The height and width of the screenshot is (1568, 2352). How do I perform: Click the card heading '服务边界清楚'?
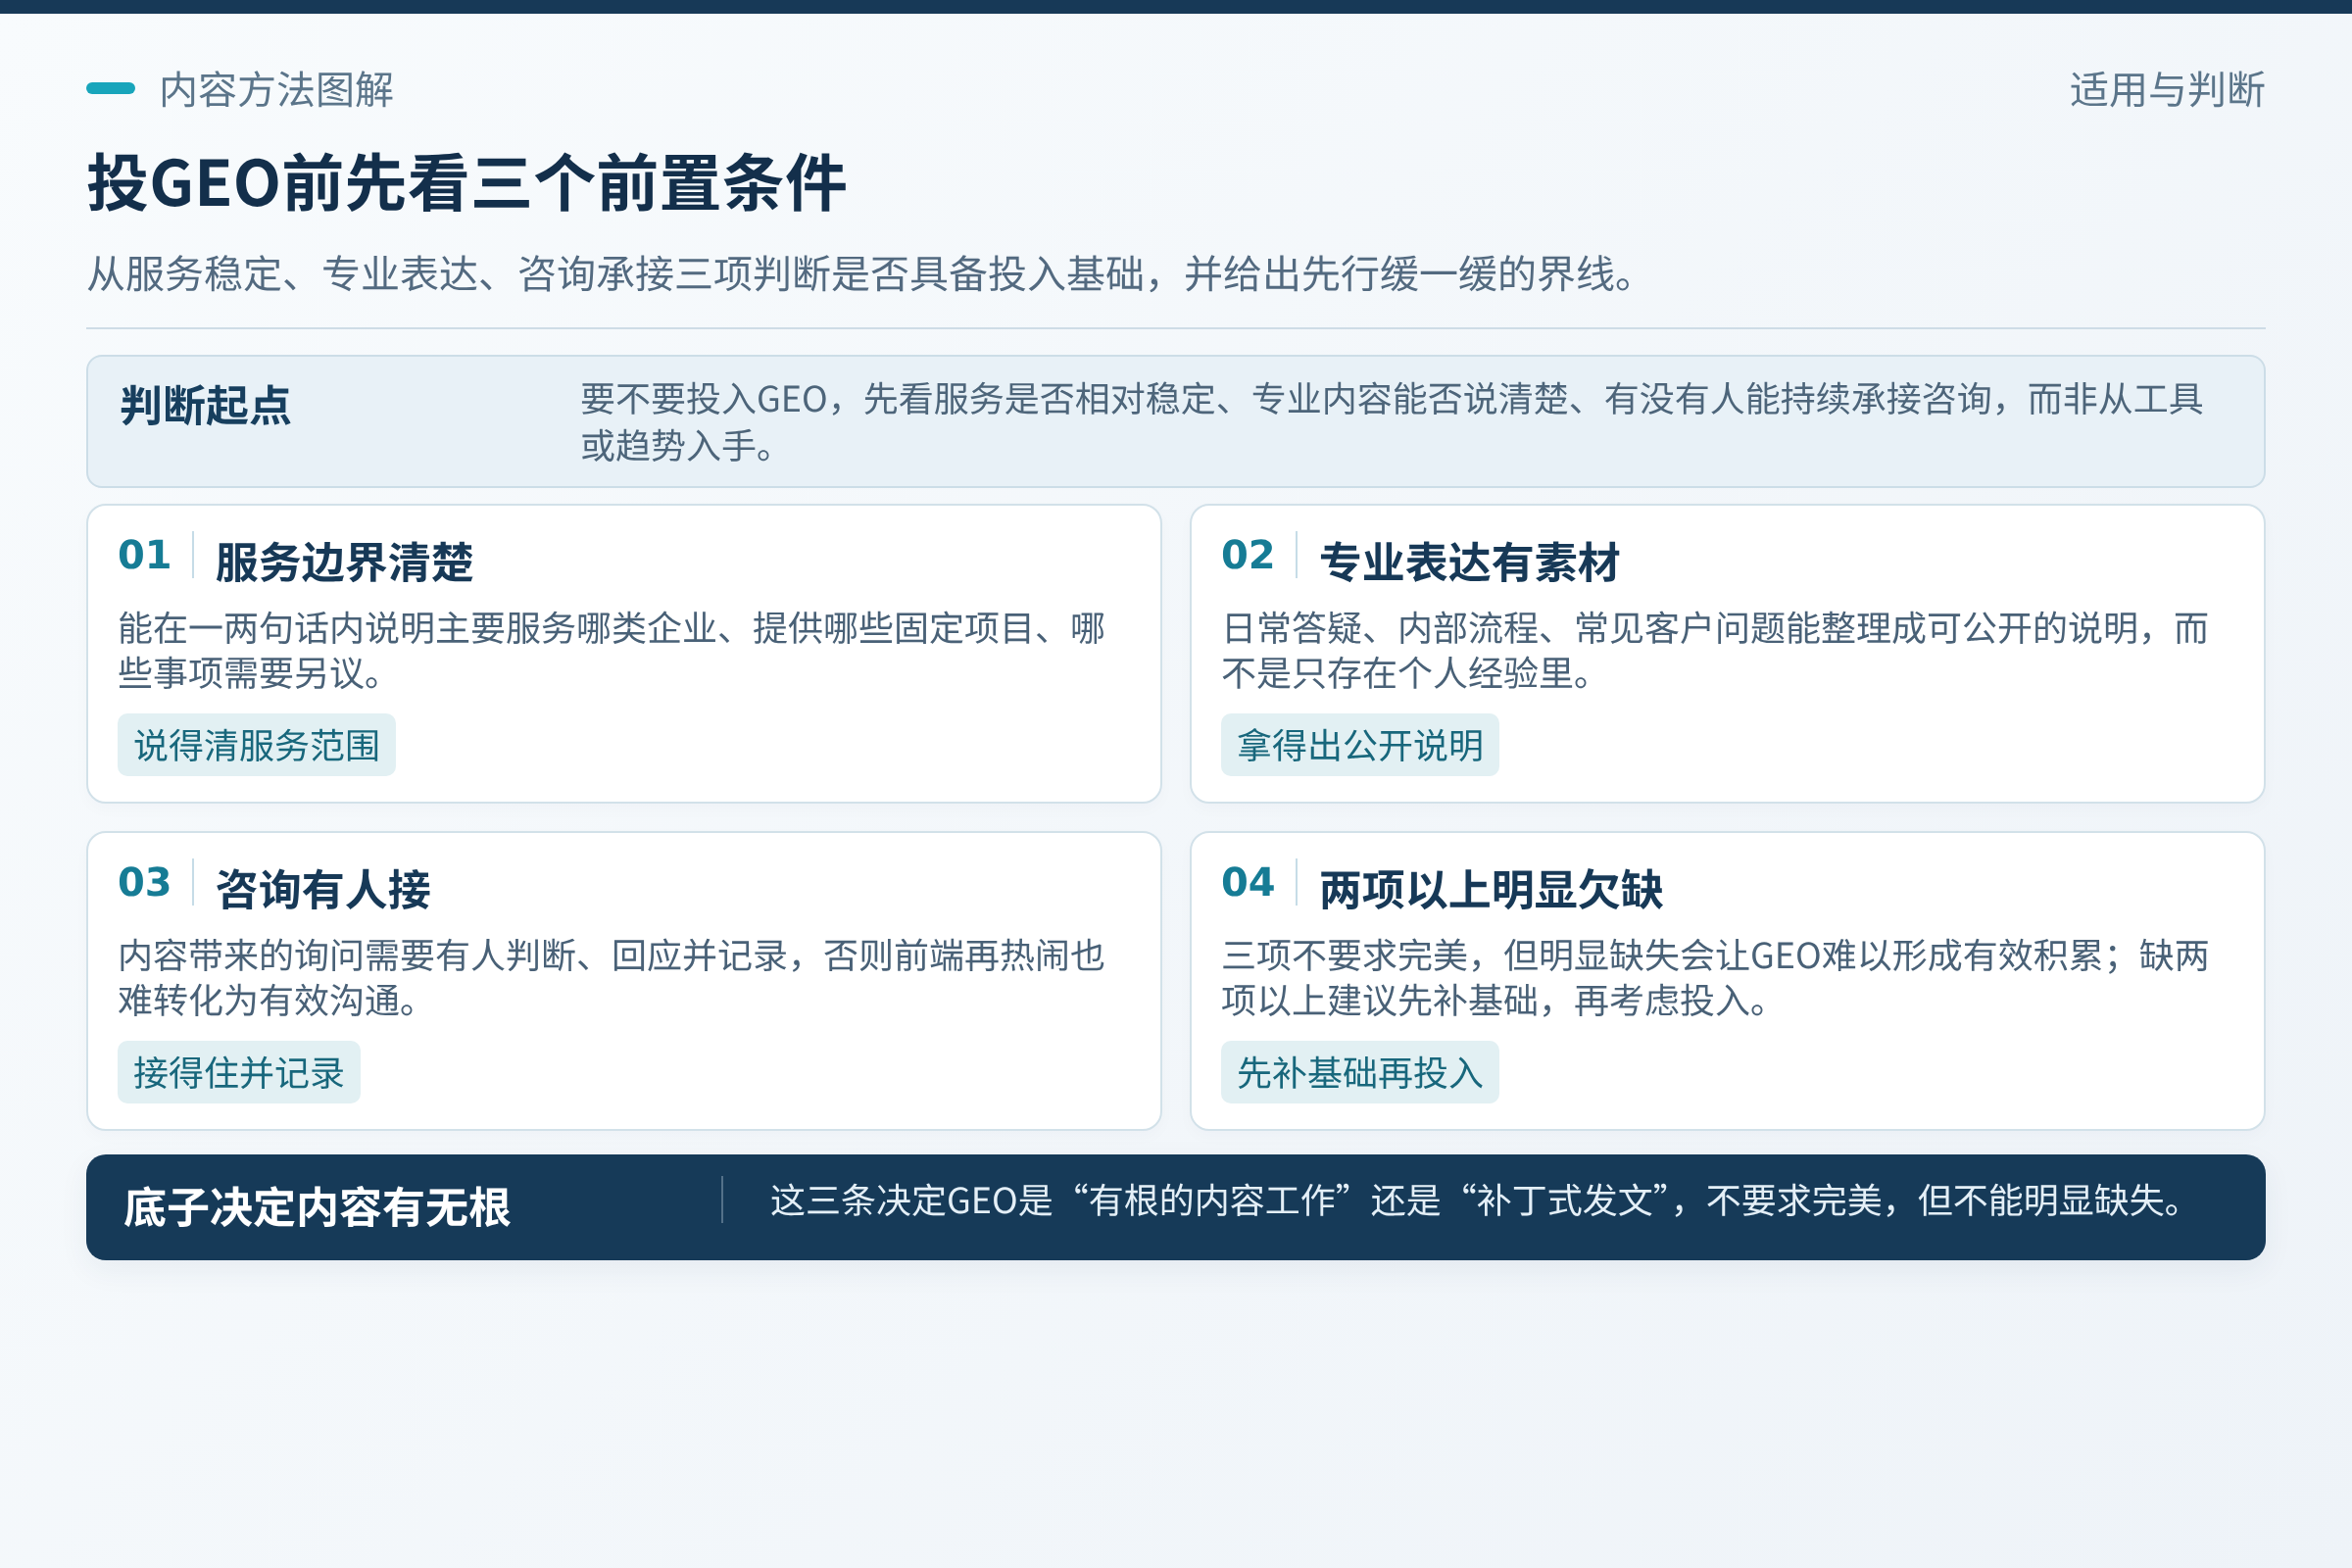[345, 562]
